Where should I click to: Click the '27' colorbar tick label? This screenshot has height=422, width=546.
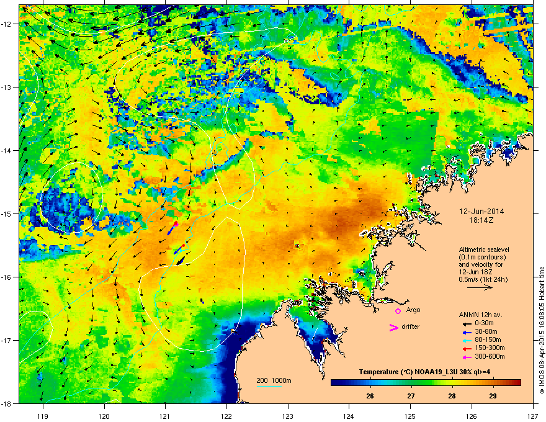411,396
